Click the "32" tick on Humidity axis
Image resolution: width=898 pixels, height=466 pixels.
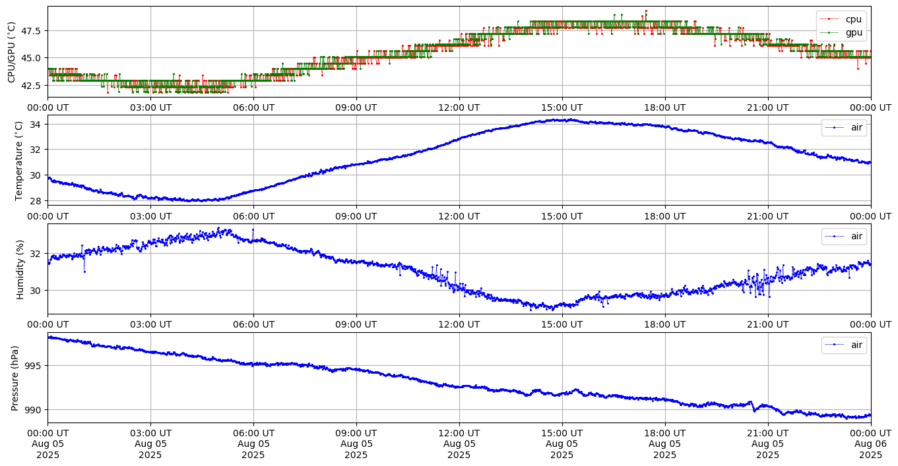pos(37,254)
